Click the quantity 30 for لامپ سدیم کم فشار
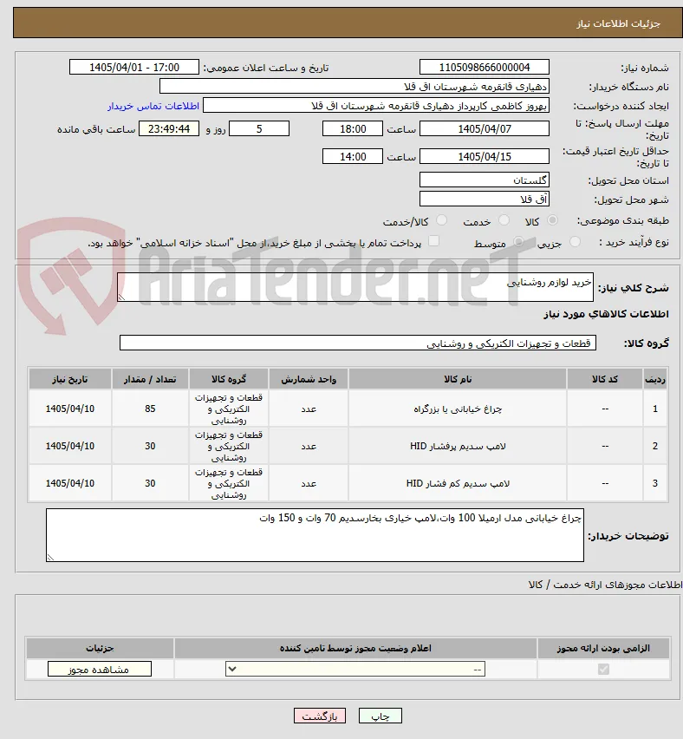This screenshot has width=683, height=739. click(x=150, y=483)
